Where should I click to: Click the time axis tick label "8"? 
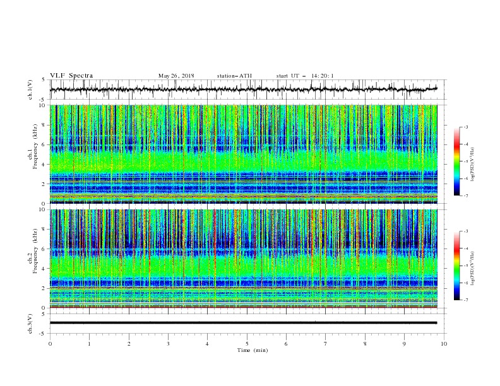pos(365,344)
